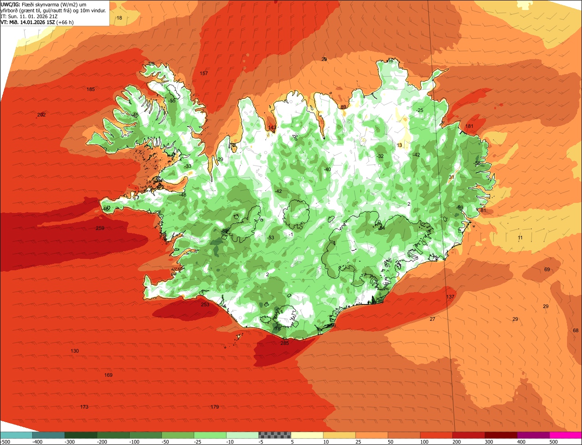Viewport: 582px width, 445px height.
Task: Click the purple legend swatch between 400 and 500
Action: pyautogui.click(x=533, y=435)
